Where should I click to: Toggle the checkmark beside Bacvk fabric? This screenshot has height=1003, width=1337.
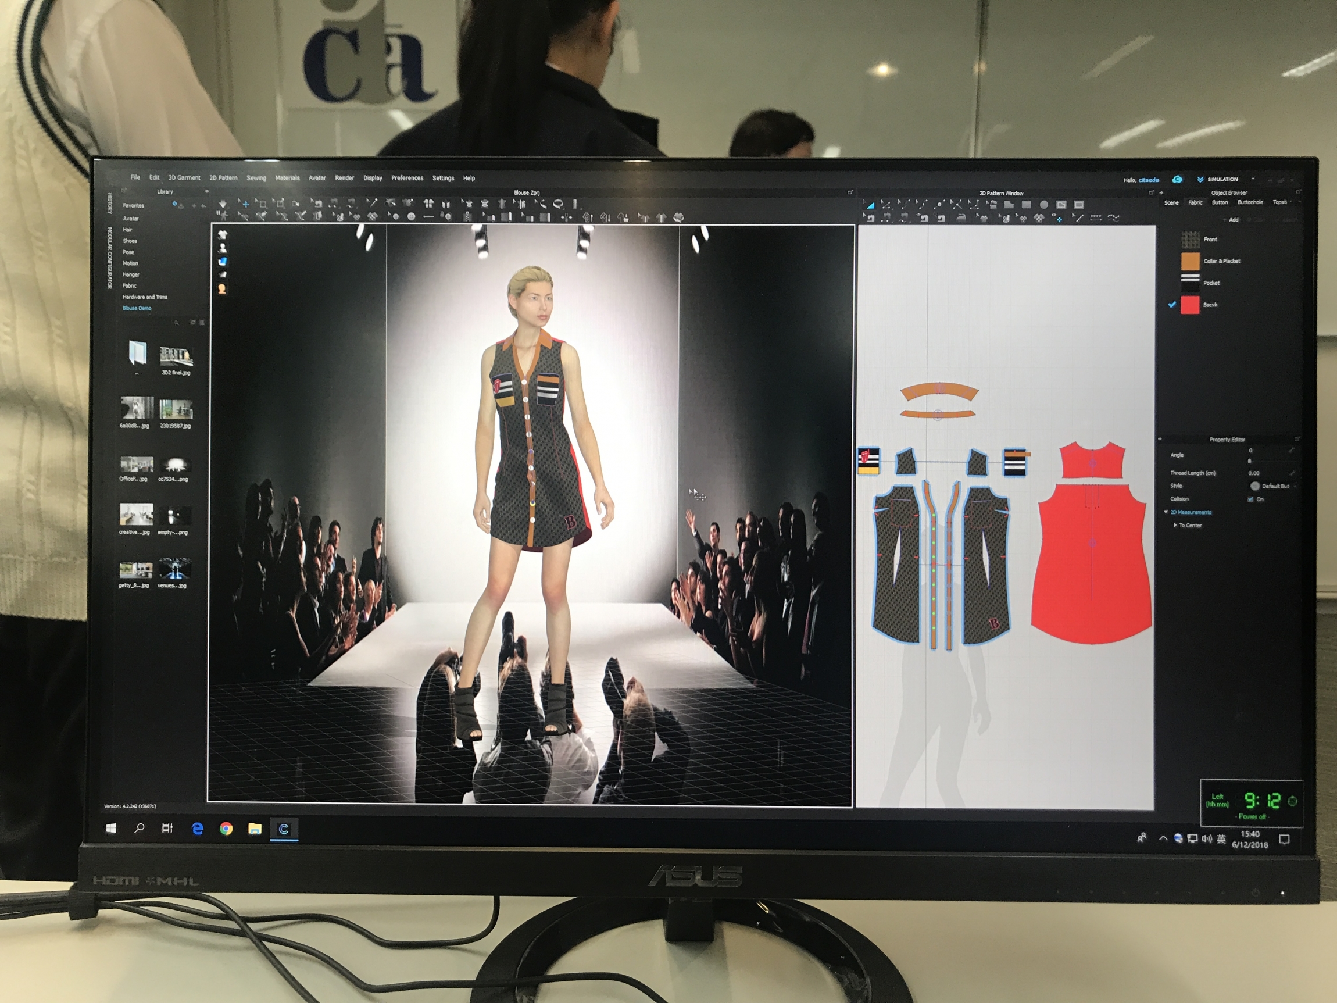point(1172,305)
